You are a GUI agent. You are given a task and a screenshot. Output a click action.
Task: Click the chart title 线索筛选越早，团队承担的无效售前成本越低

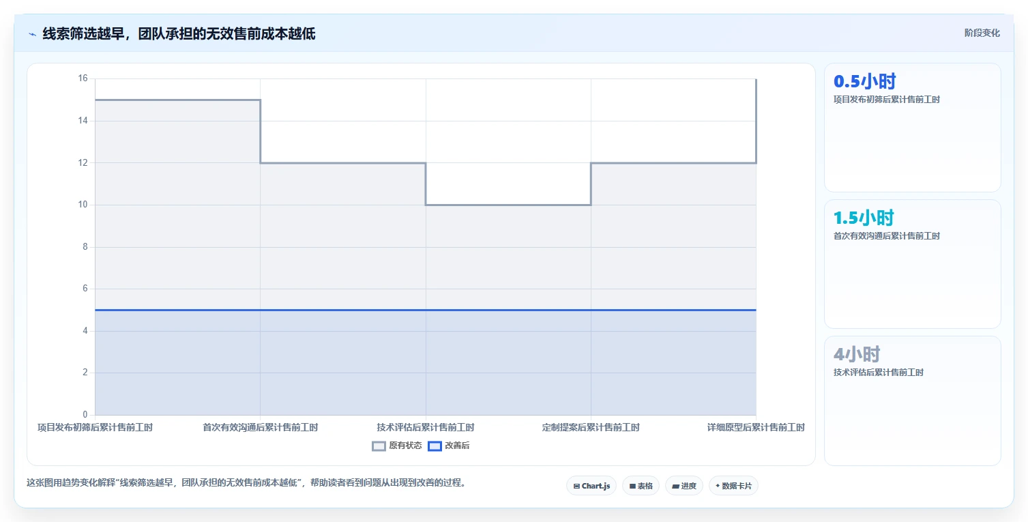point(179,34)
